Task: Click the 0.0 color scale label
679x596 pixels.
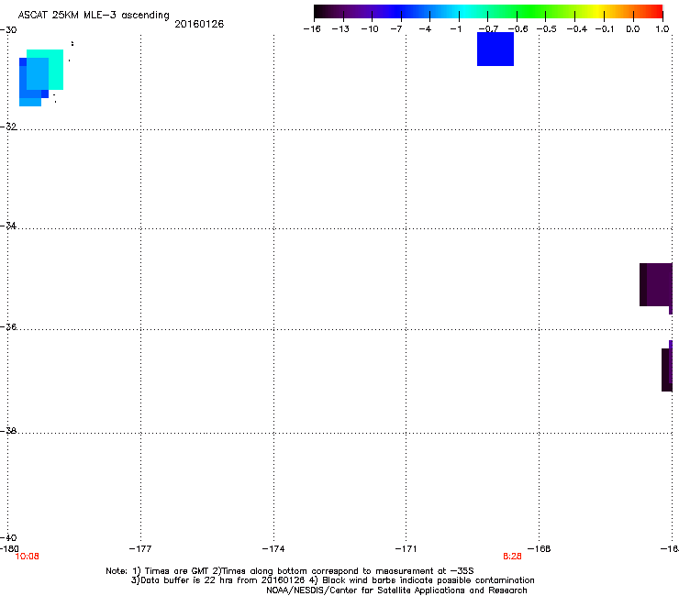Action: [x=633, y=29]
